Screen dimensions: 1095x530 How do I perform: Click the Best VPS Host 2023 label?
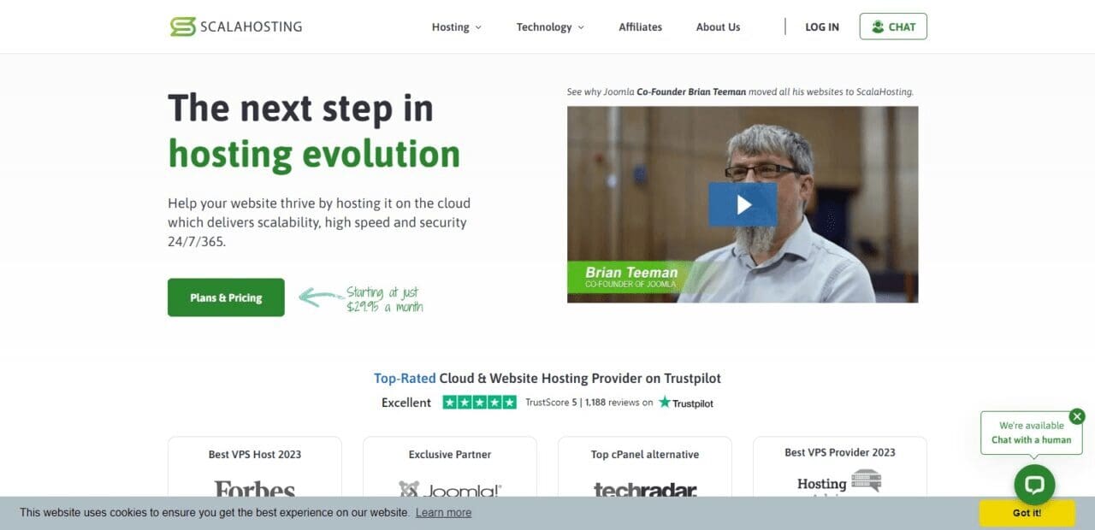(x=255, y=455)
